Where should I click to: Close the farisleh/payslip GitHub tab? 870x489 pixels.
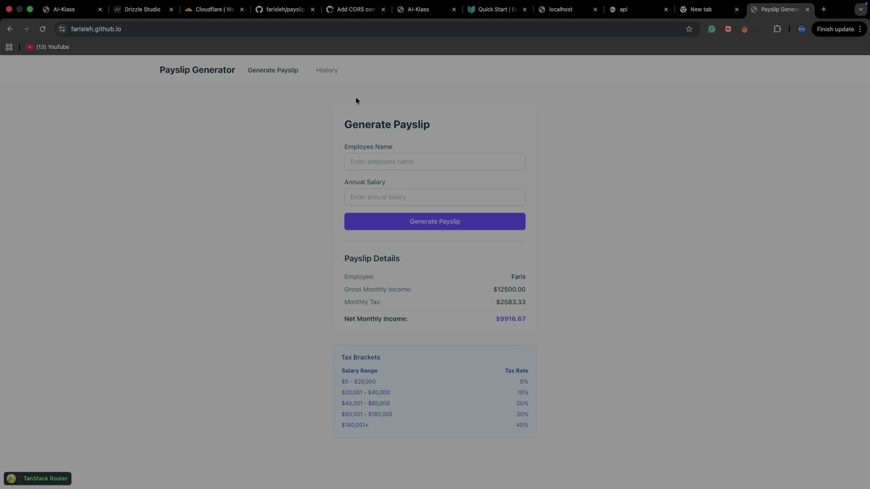(x=312, y=10)
